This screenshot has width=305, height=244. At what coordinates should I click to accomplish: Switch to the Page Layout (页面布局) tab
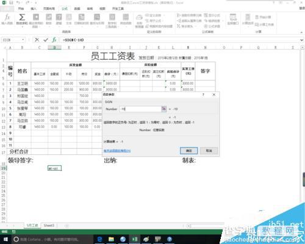(49, 9)
